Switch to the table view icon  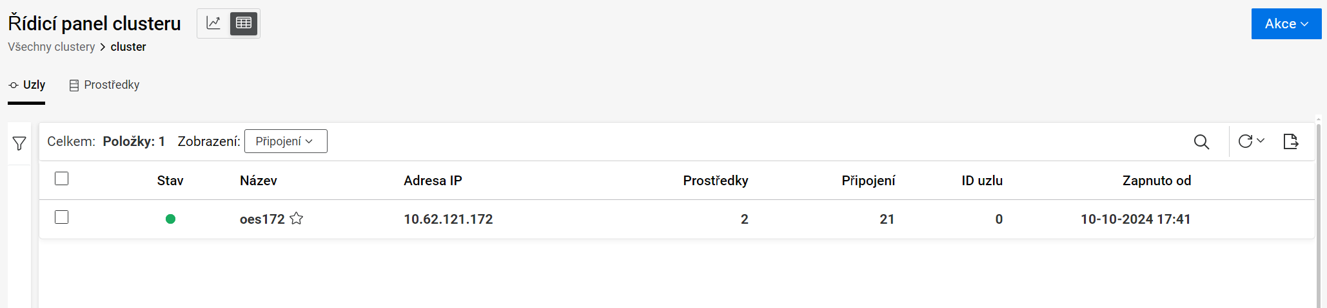244,23
